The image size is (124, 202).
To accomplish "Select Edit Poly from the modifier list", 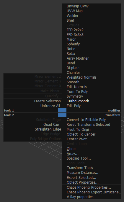I will tap(74, 106).
